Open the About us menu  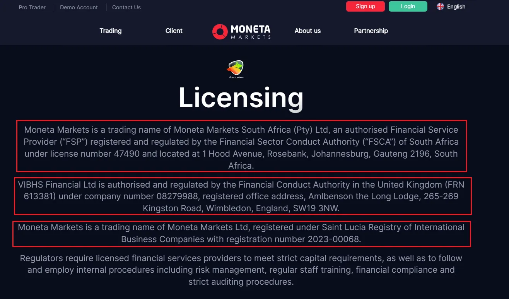(307, 31)
